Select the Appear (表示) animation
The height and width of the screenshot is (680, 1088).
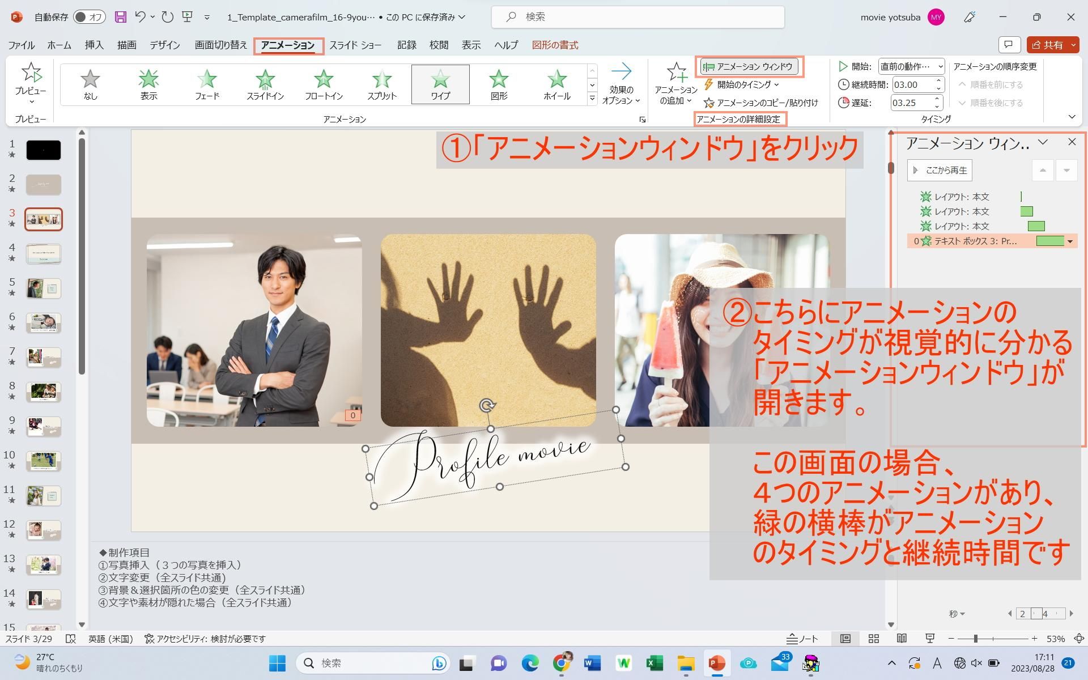pyautogui.click(x=148, y=84)
